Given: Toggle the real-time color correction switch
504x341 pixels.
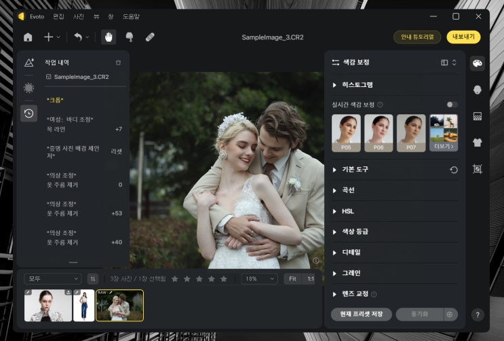Looking at the screenshot, I should [x=452, y=105].
